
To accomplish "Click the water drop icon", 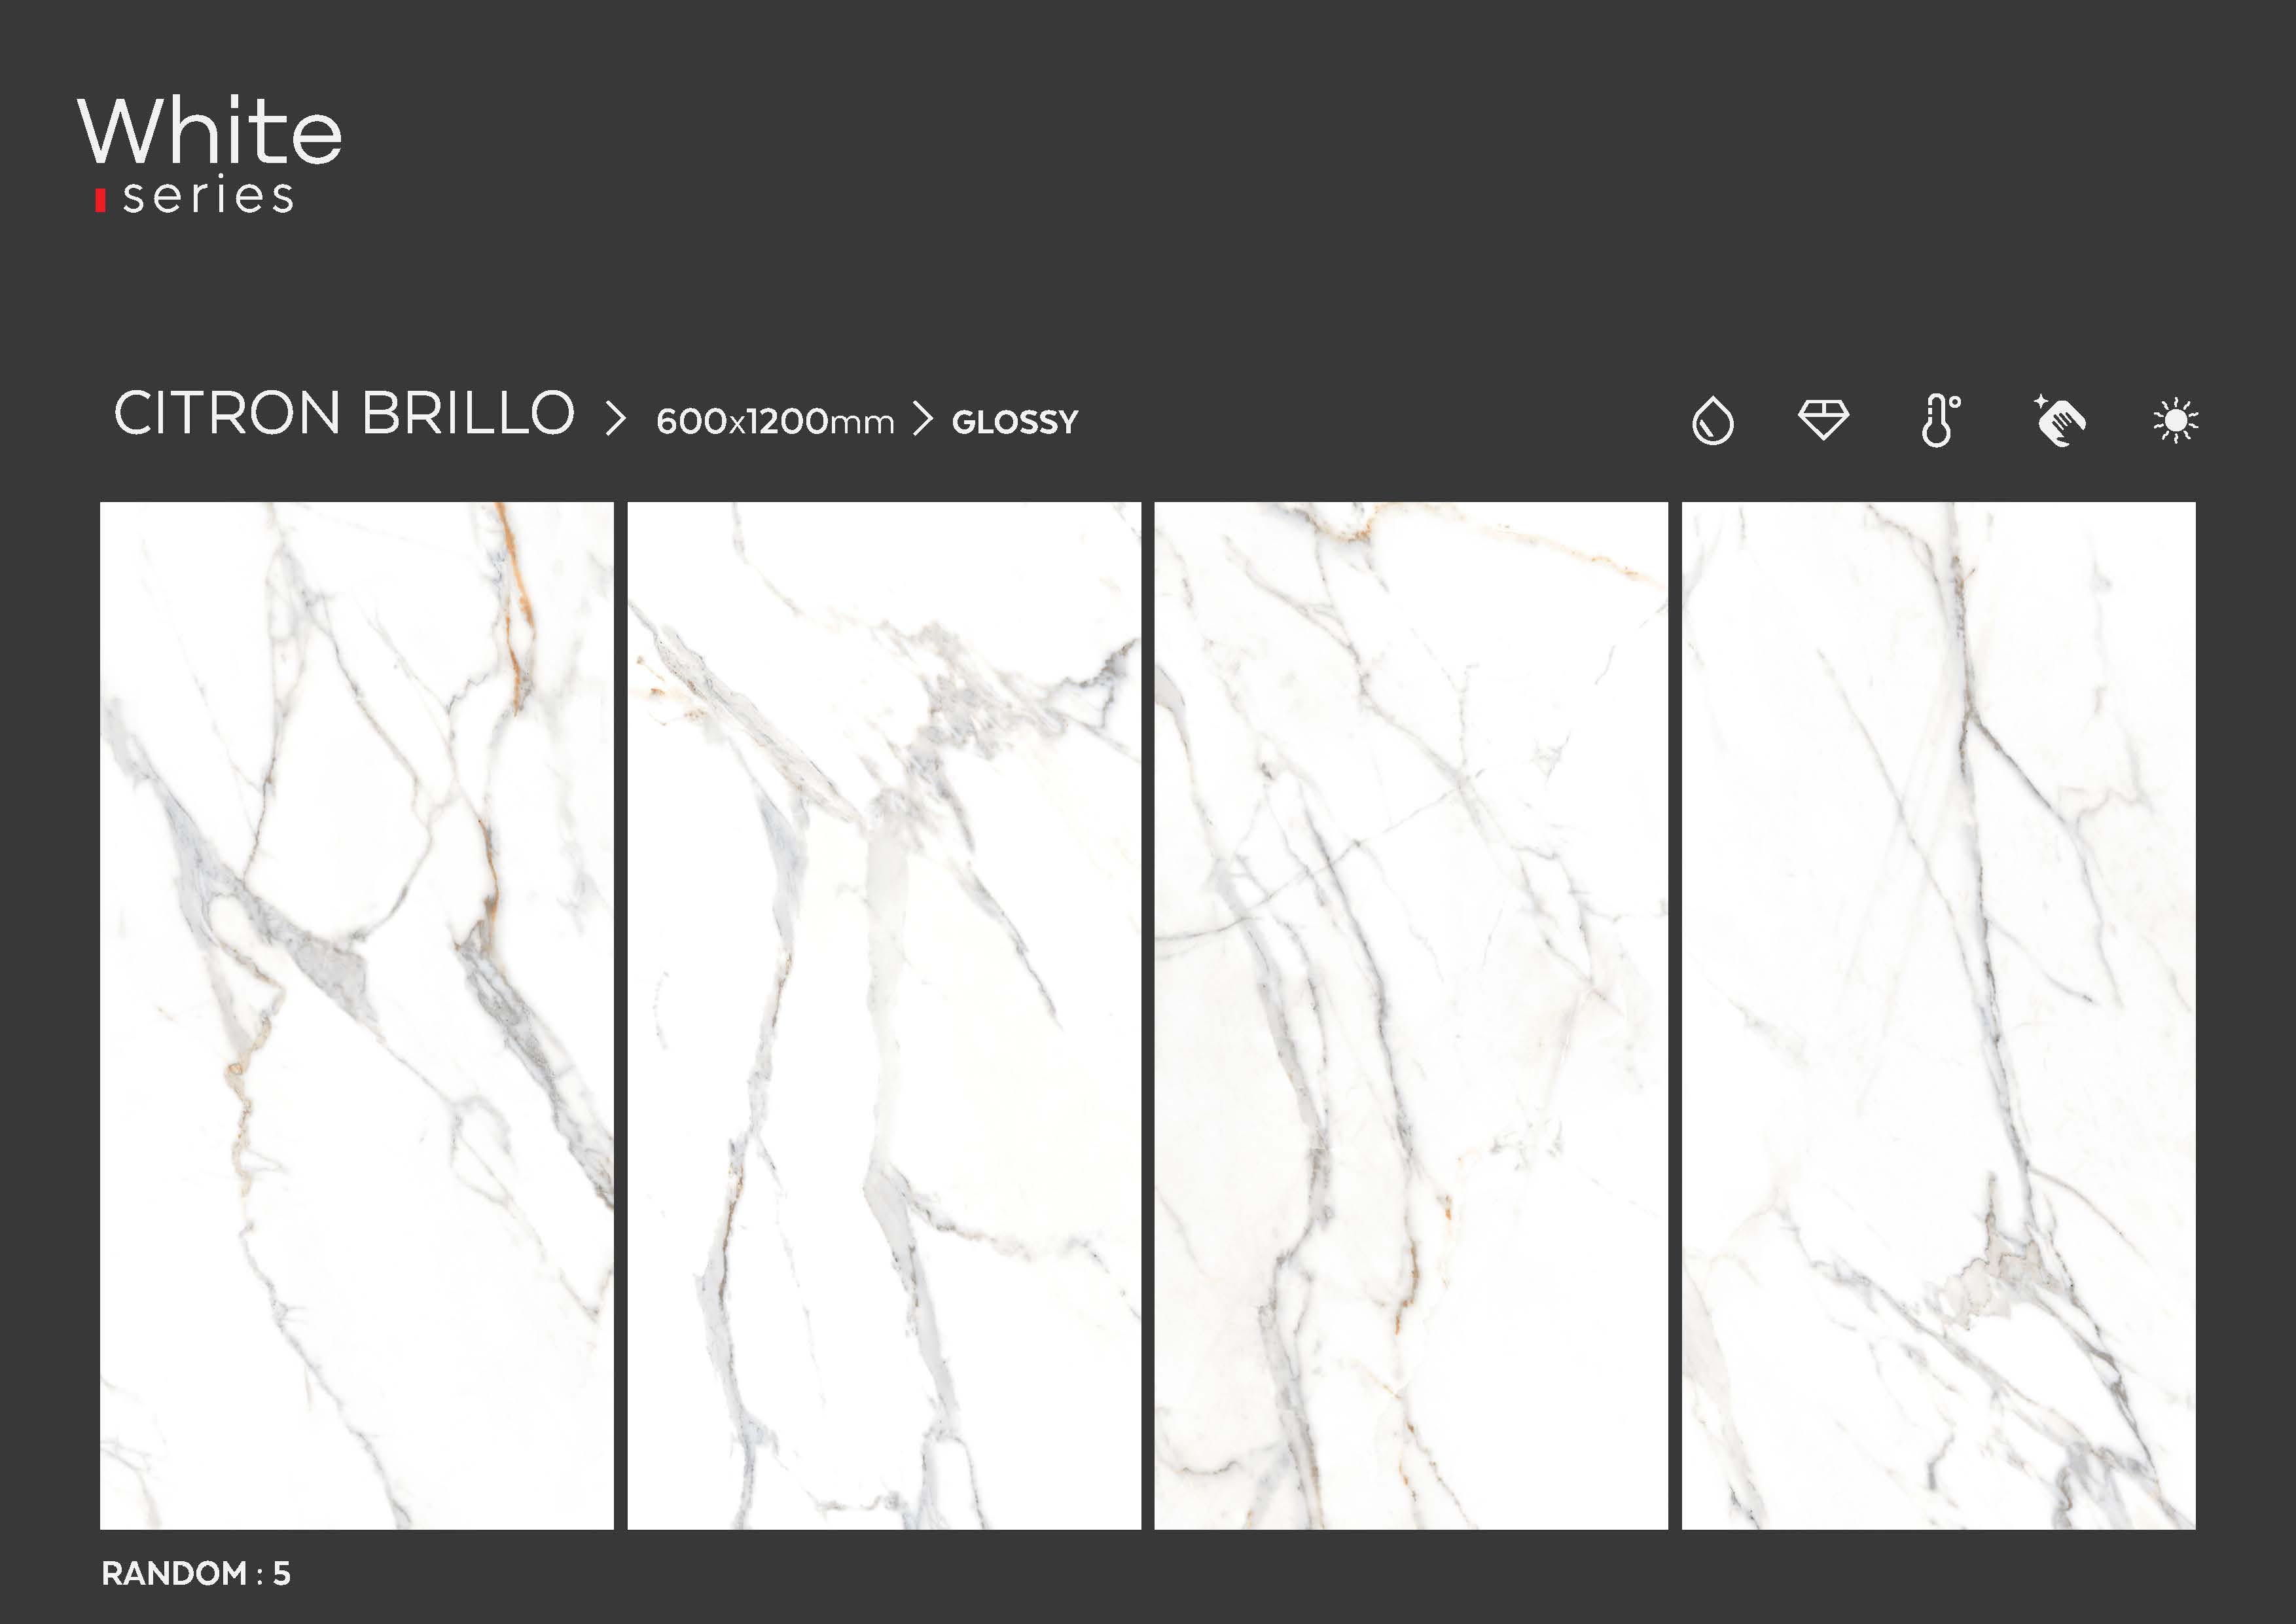I will (1712, 420).
